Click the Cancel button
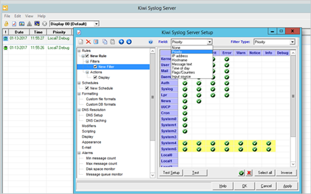311x194 pixels. [266, 186]
